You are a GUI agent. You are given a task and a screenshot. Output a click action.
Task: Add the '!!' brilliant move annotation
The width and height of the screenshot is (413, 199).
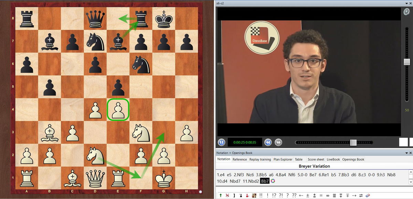pos(261,196)
